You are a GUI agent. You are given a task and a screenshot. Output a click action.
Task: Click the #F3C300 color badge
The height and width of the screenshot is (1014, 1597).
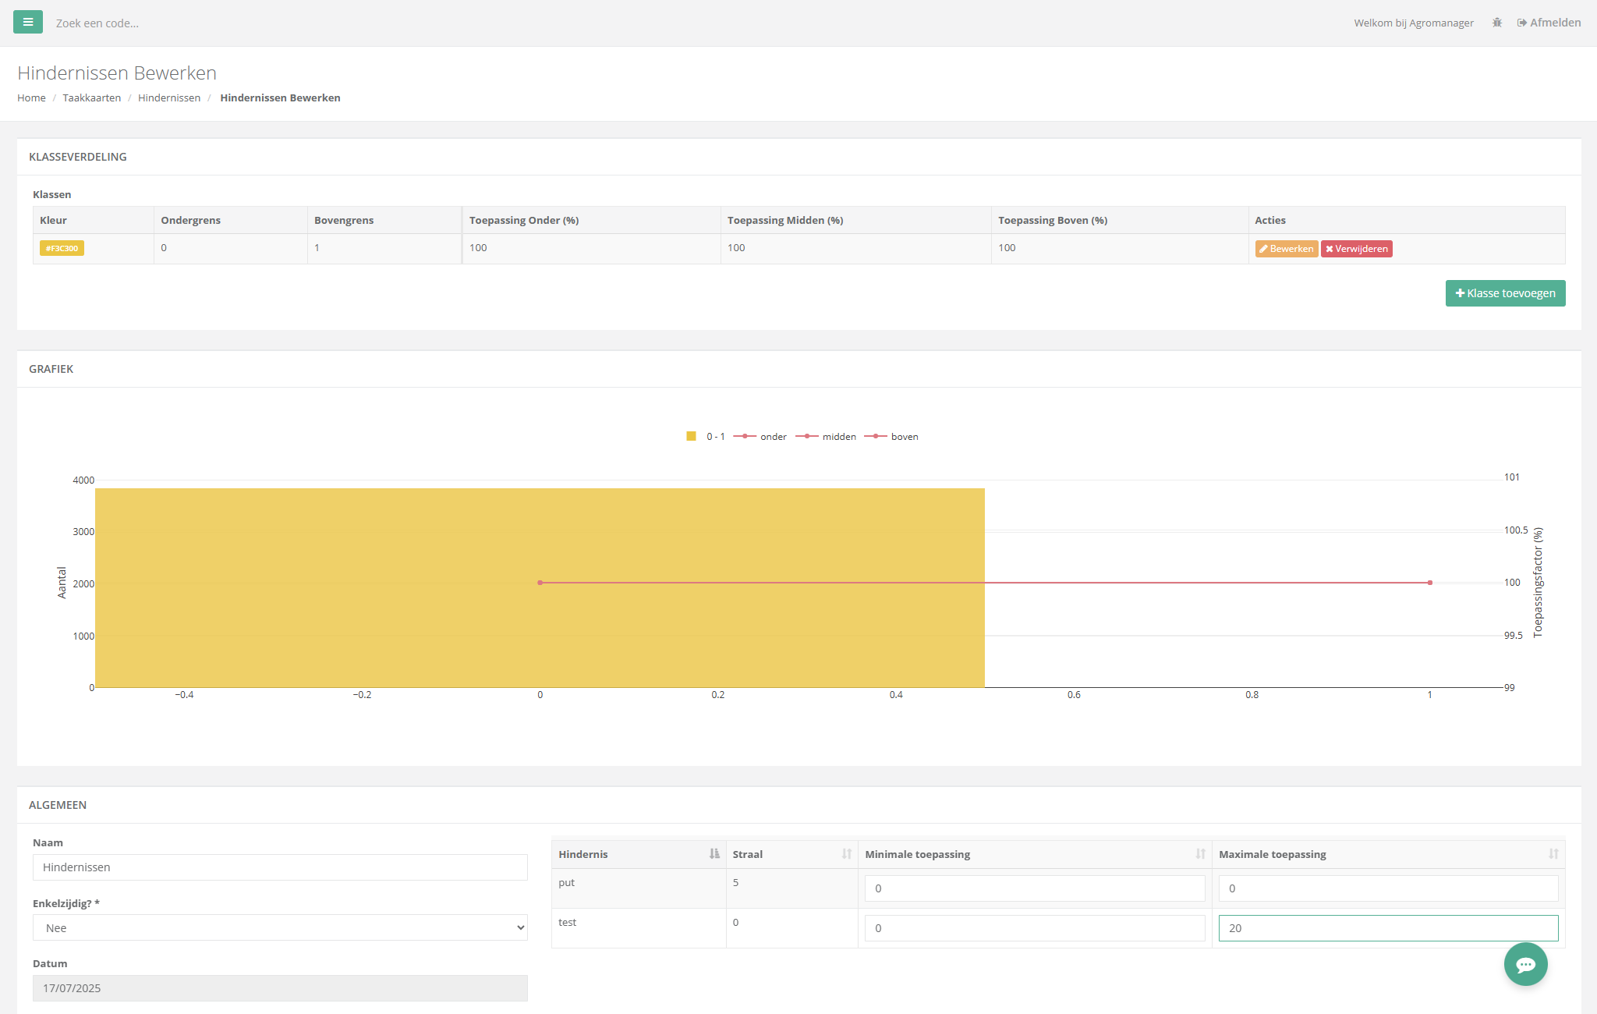click(62, 248)
